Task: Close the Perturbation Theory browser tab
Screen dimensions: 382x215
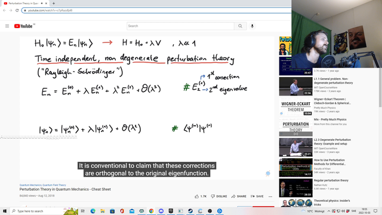Action: tap(47, 4)
